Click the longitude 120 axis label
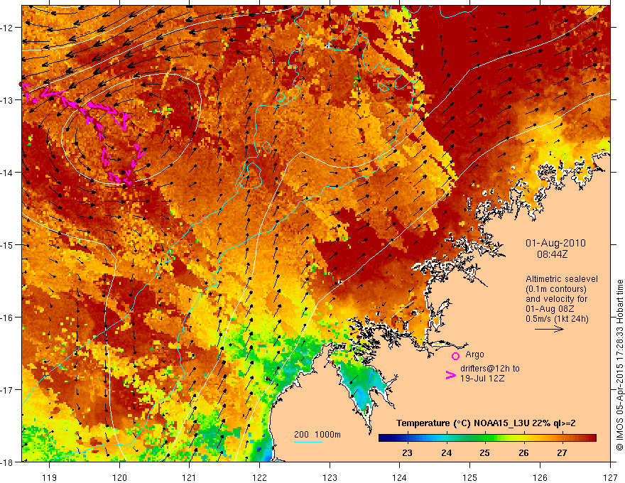 pos(119,477)
